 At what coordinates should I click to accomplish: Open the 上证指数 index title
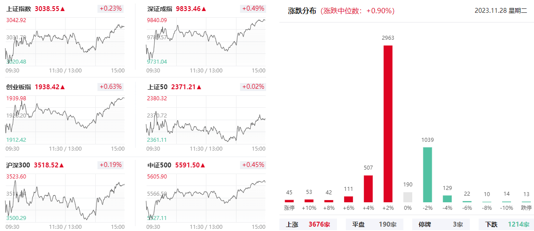tap(19, 8)
